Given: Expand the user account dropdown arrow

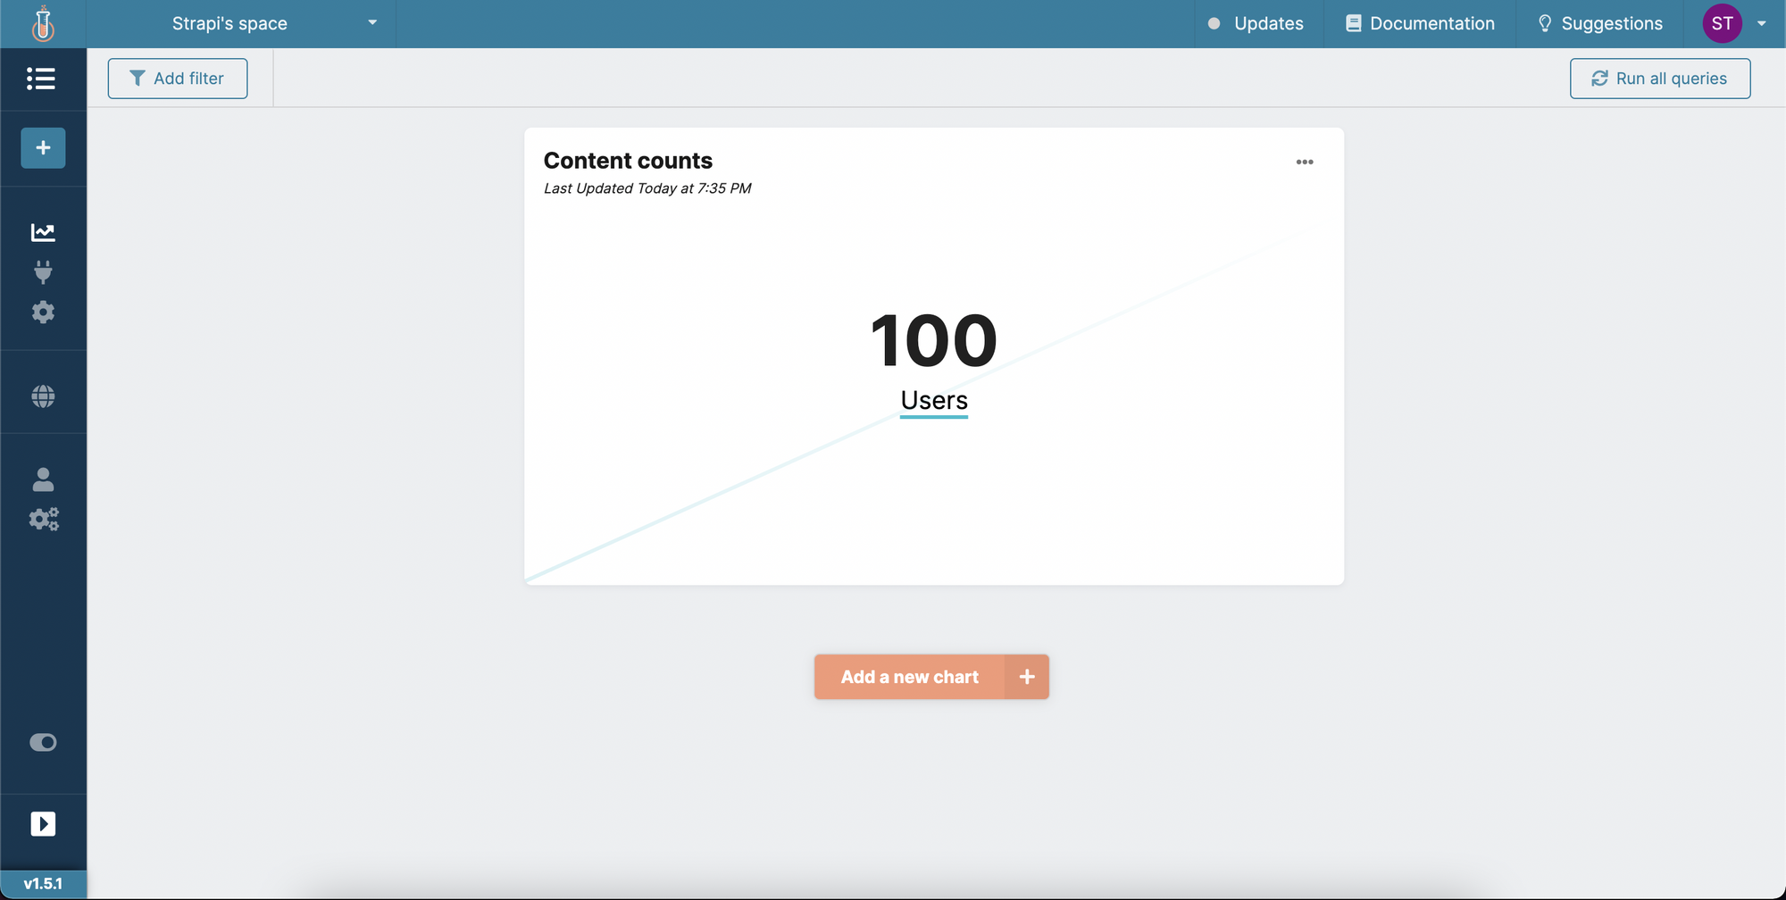Looking at the screenshot, I should (1761, 24).
